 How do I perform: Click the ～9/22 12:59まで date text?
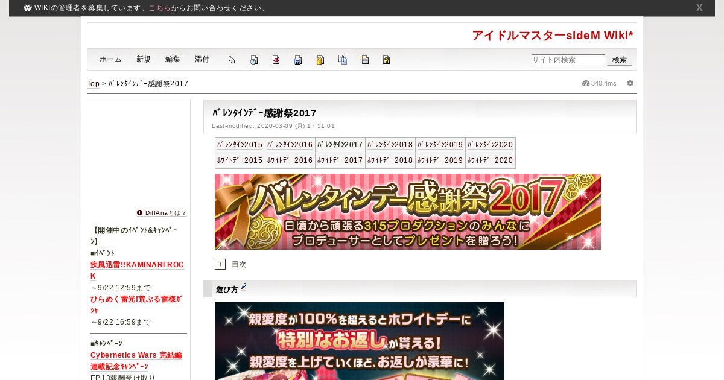121,288
